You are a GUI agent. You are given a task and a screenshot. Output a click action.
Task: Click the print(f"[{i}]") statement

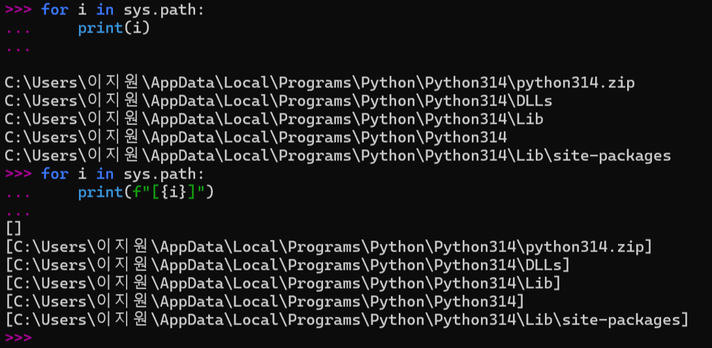point(146,192)
